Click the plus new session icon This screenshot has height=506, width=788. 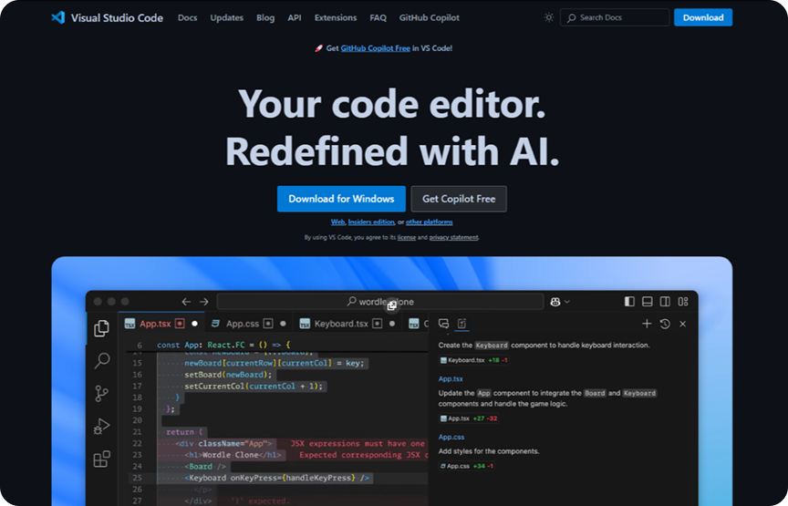click(x=647, y=324)
